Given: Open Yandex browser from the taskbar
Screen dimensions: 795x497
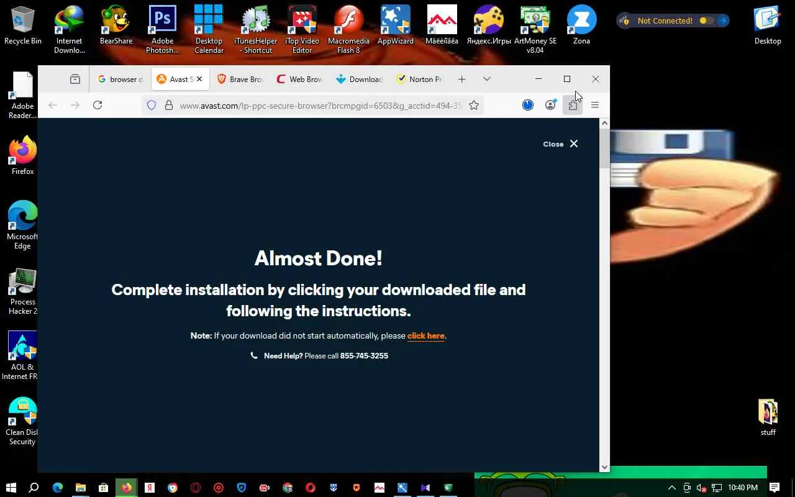Looking at the screenshot, I should click(149, 488).
